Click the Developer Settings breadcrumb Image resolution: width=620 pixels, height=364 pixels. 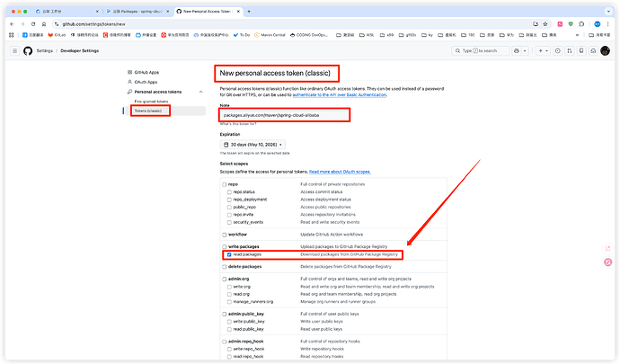(79, 50)
